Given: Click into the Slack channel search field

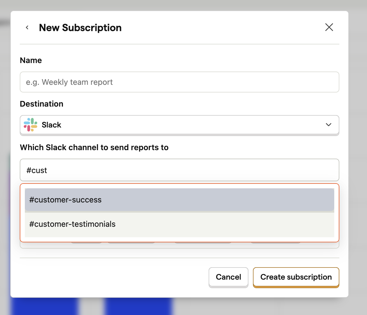Looking at the screenshot, I should coord(180,170).
